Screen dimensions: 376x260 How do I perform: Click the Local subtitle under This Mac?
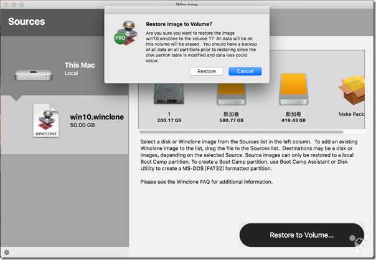(x=71, y=73)
